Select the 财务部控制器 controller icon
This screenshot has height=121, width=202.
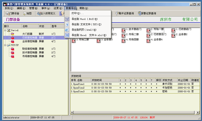click(12, 49)
